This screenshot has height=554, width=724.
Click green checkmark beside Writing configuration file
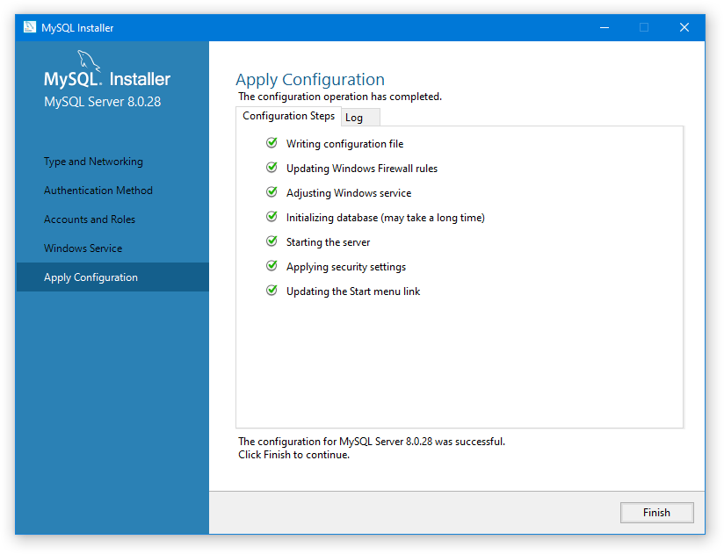271,143
